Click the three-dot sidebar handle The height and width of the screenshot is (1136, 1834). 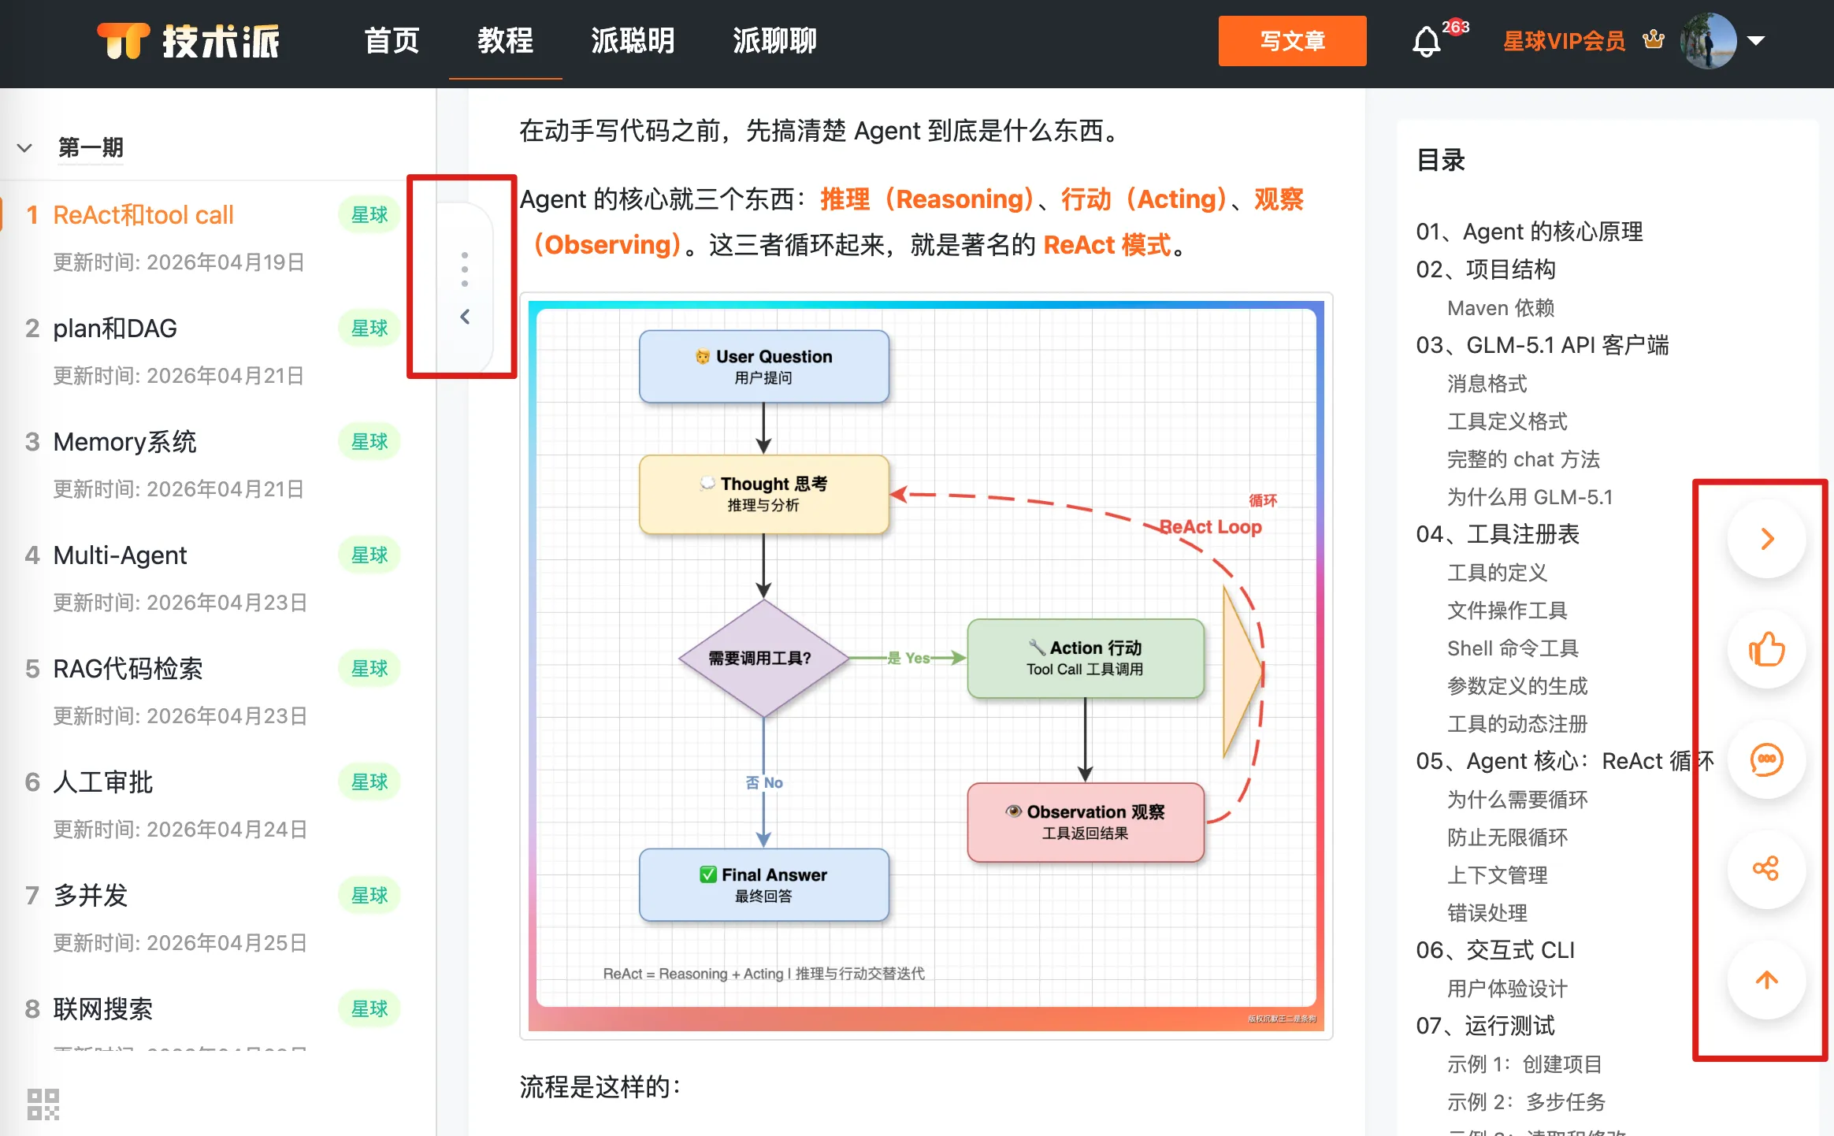[x=465, y=269]
